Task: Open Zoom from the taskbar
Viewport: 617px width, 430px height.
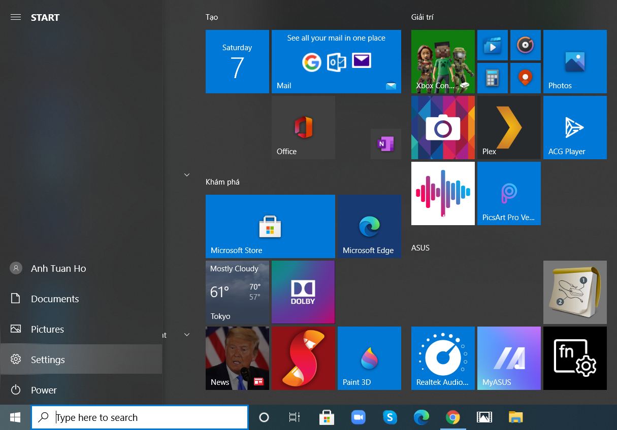Action: [x=359, y=417]
